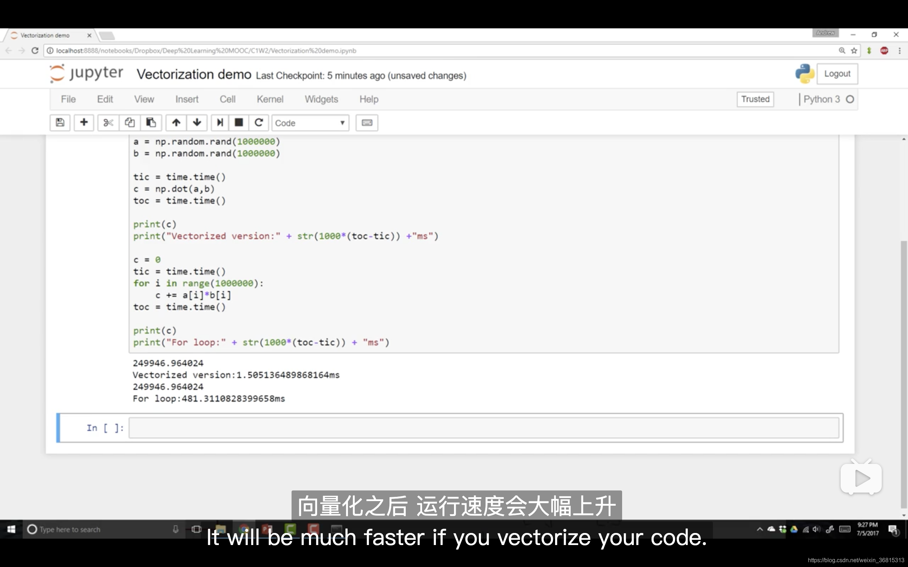Click the Stop Kernel (square) icon
This screenshot has width=908, height=567.
tap(239, 123)
